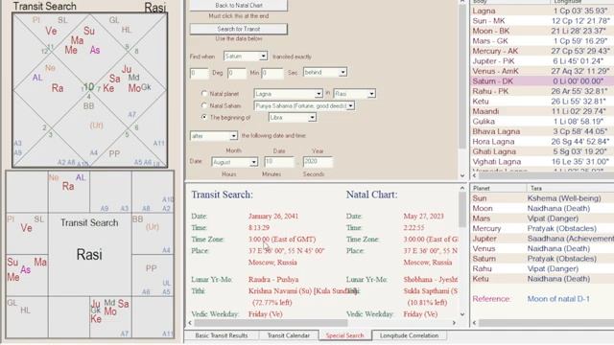Screen dimensions: 614x345
Task: Select The beginning of radio button
Action: tap(204, 117)
